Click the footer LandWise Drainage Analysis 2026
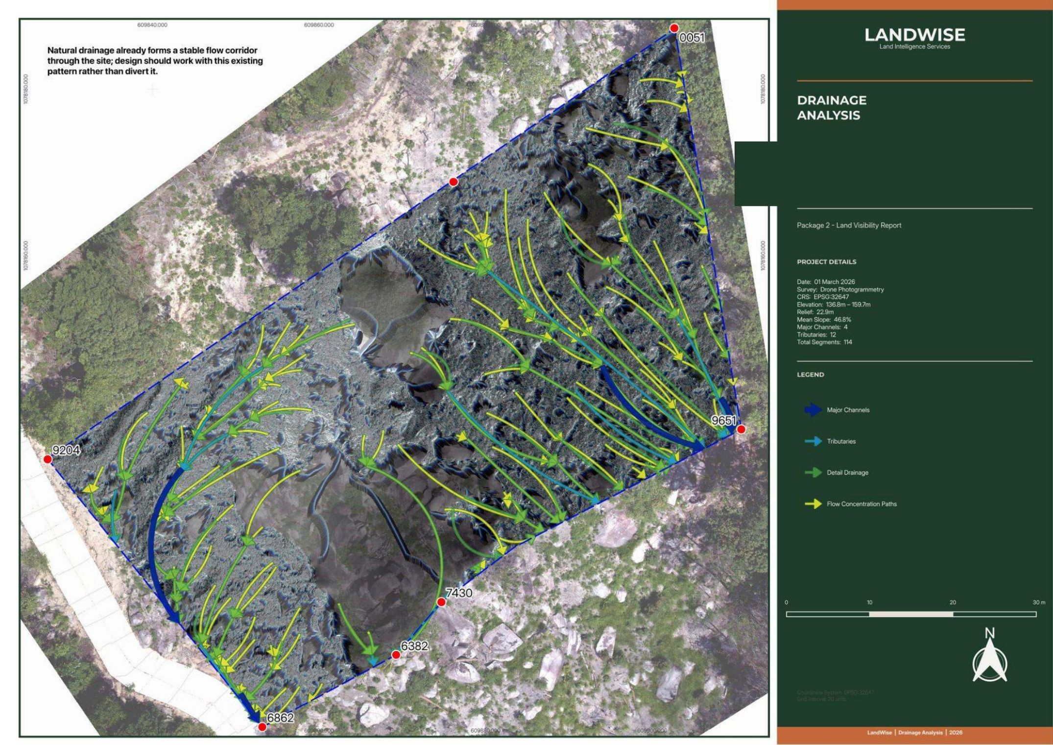1053x745 pixels. [x=914, y=733]
